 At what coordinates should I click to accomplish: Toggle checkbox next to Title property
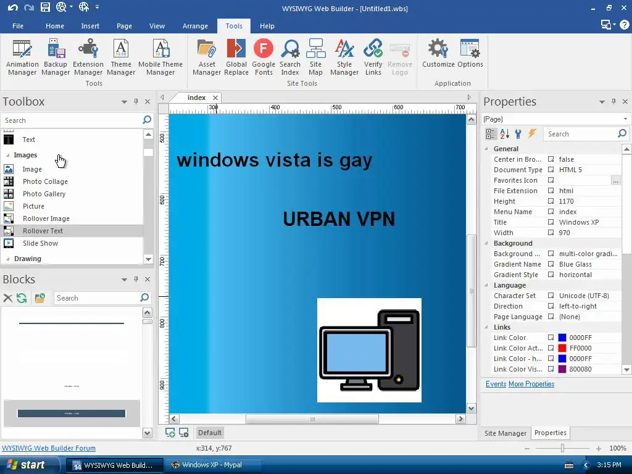[551, 222]
